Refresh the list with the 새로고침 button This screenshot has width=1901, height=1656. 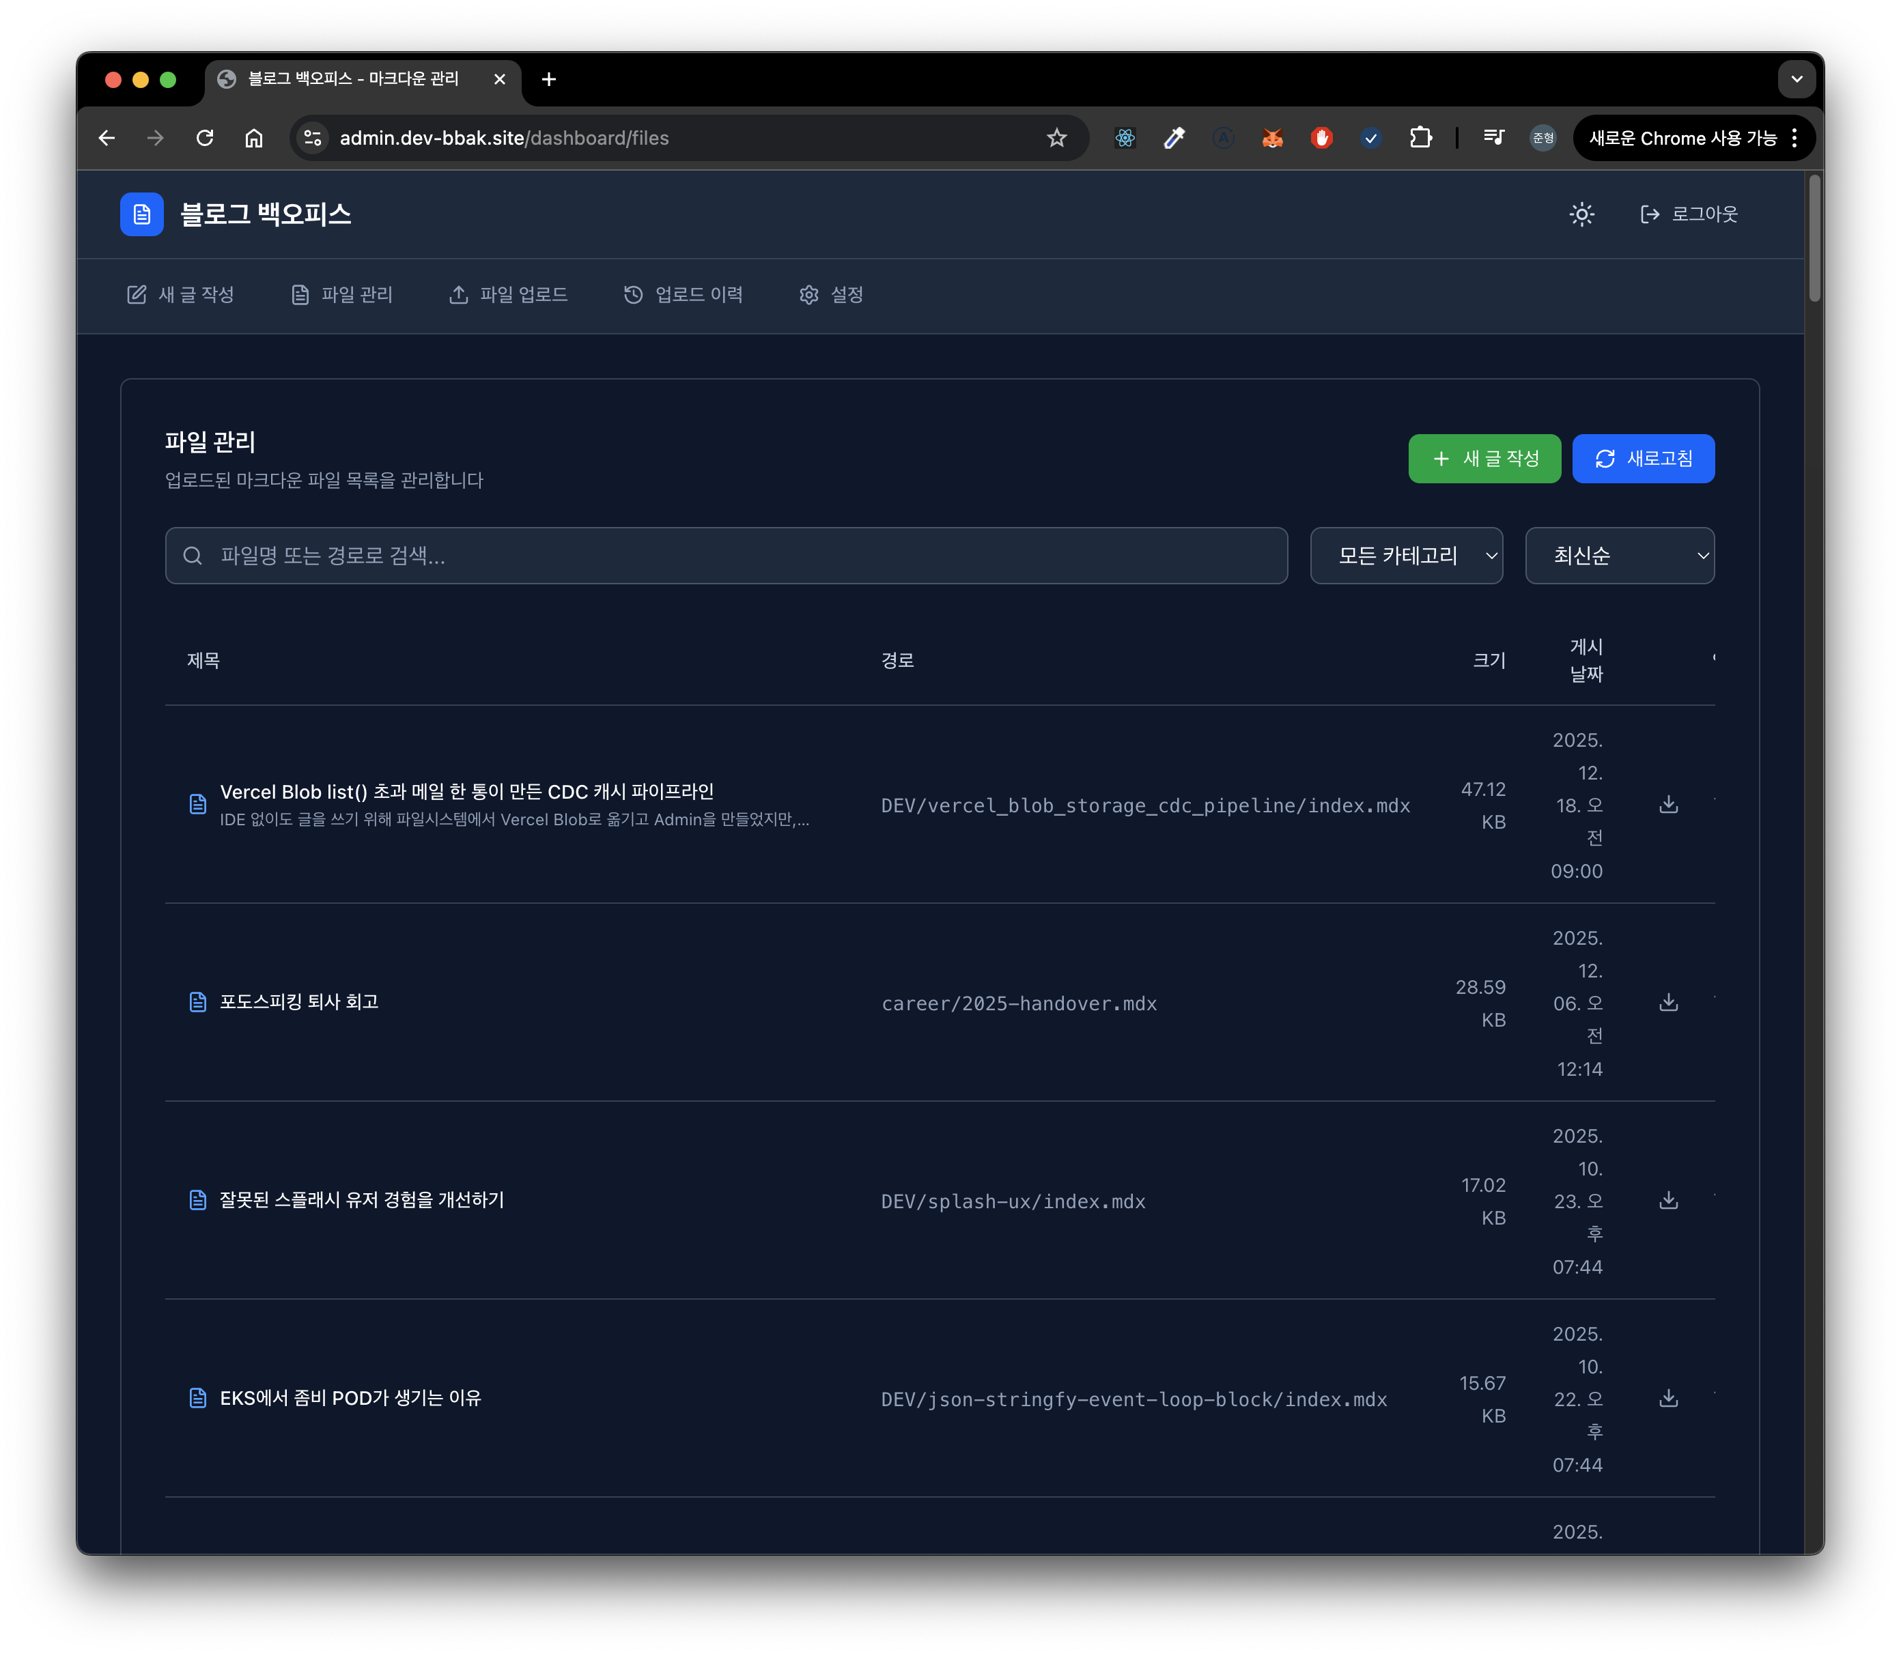coord(1643,458)
